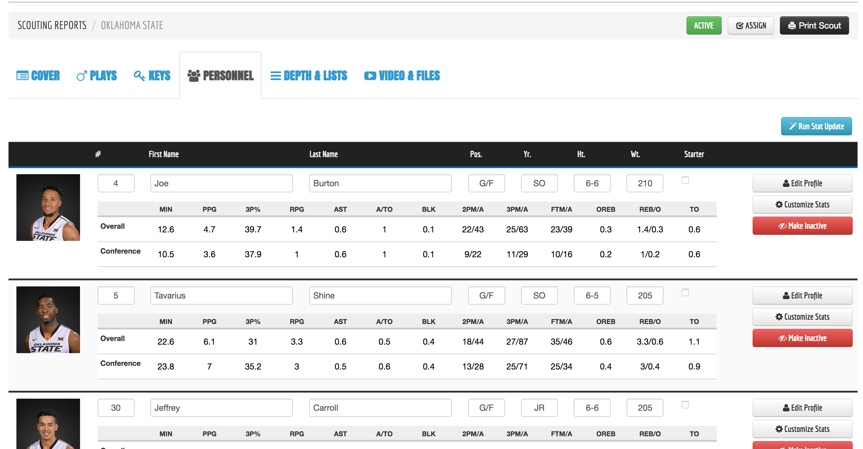Open the Video & Files tab
863x449 pixels.
pyautogui.click(x=402, y=76)
